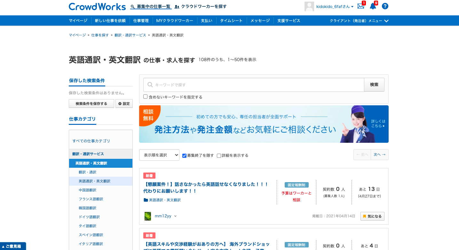Screen dimensions: 459x250
Task: Click the bookmark icon in the 気になる button
Action: (365, 216)
